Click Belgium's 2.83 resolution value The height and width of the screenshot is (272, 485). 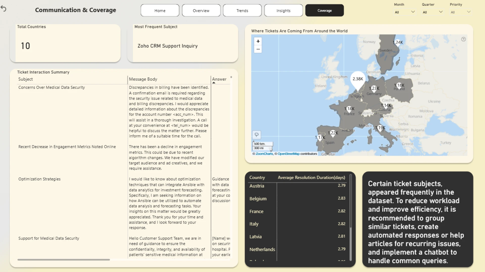(342, 198)
